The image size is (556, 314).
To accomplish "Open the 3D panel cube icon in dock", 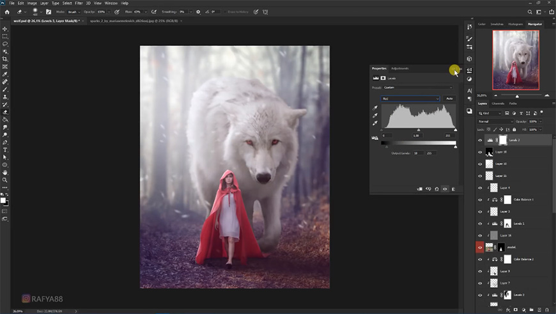I will (469, 59).
